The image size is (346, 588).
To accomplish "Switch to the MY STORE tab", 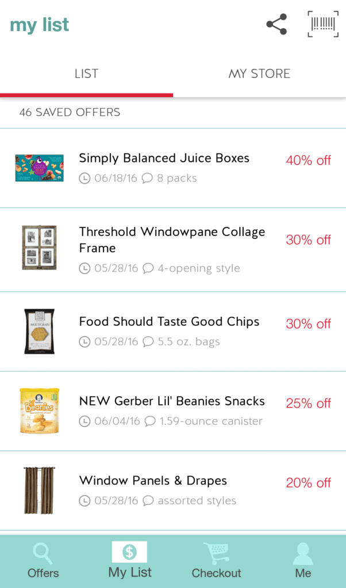I will 259,73.
